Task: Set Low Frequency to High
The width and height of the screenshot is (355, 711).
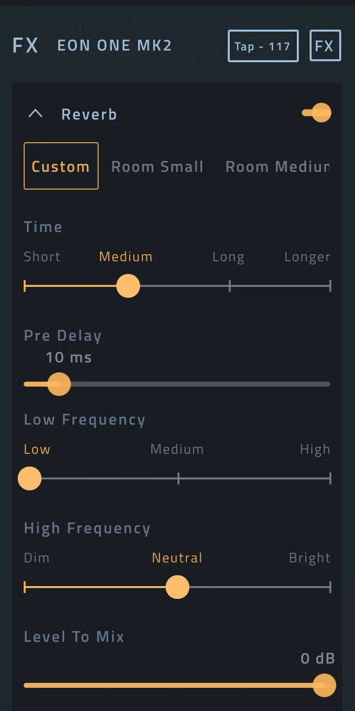Action: (315, 449)
